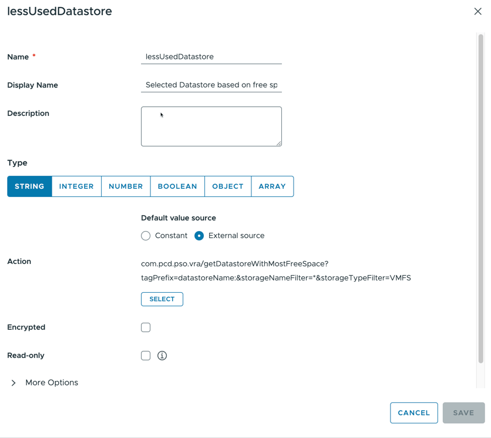Pick the NUMBER type option
The height and width of the screenshot is (438, 491).
(x=126, y=186)
